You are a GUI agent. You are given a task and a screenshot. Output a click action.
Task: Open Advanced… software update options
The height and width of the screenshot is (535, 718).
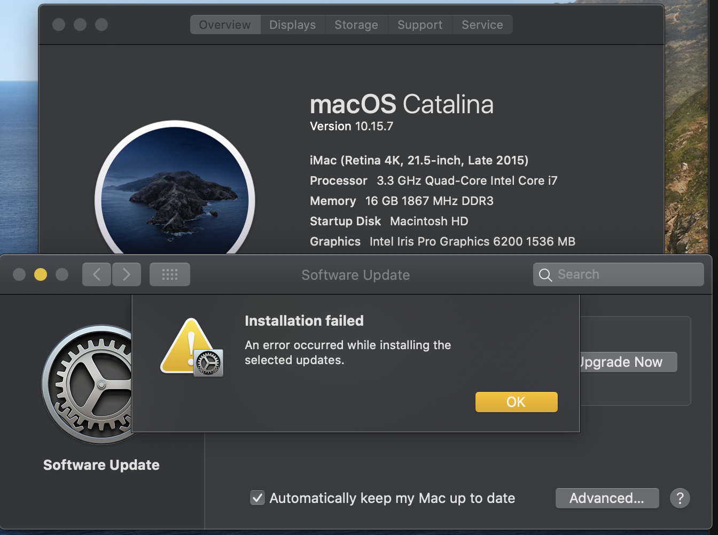pos(607,498)
